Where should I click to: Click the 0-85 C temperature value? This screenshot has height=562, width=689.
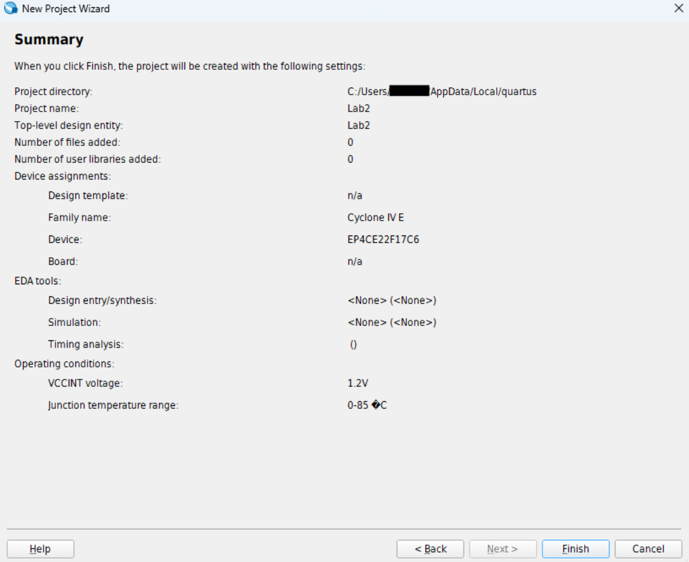pyautogui.click(x=367, y=405)
